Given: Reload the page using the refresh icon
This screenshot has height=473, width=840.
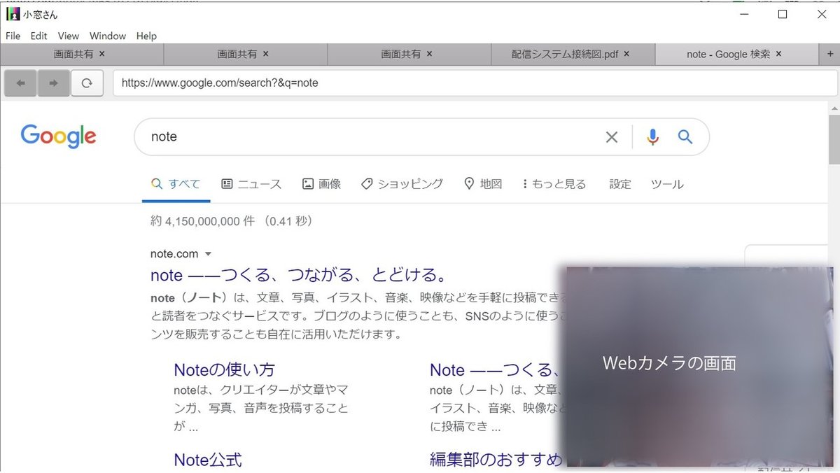Looking at the screenshot, I should [86, 83].
